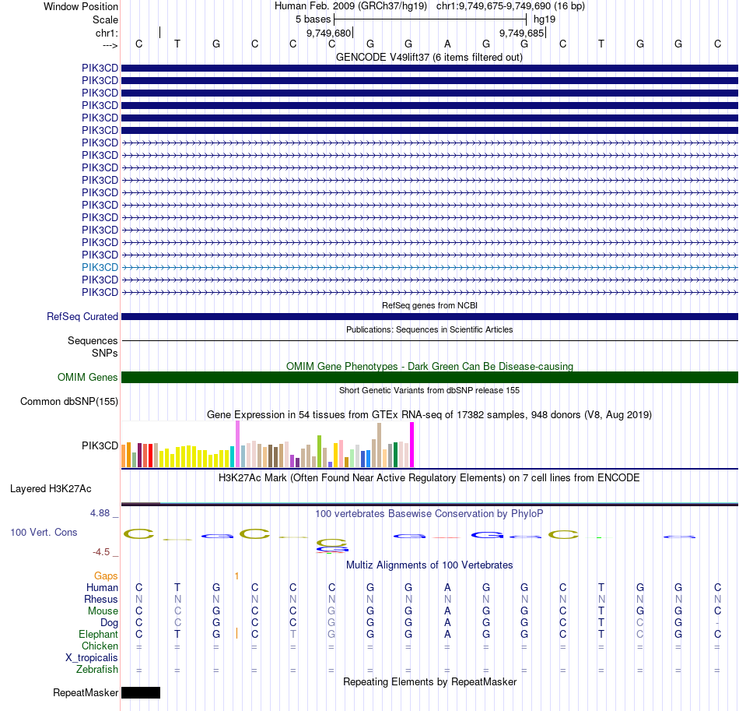Click the RepeatMasker track label
This screenshot has height=711, width=739.
[86, 692]
